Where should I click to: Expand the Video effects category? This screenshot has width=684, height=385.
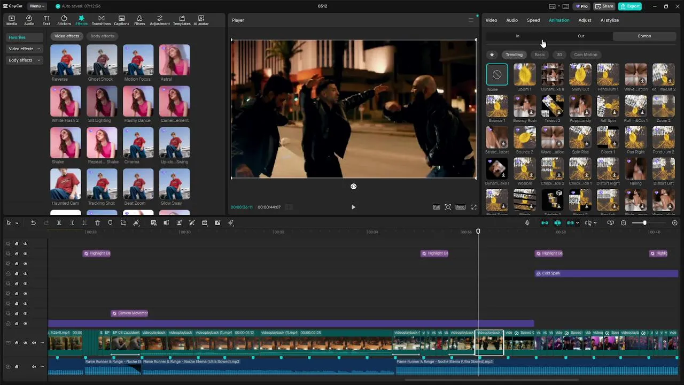[x=25, y=49]
